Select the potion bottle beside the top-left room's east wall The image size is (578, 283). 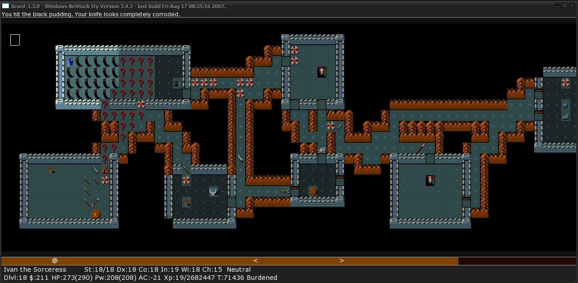click(x=177, y=83)
